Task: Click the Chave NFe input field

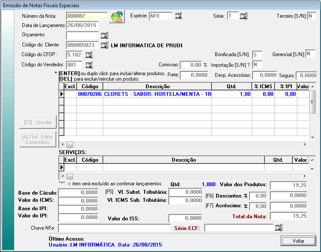Action: click(114, 228)
